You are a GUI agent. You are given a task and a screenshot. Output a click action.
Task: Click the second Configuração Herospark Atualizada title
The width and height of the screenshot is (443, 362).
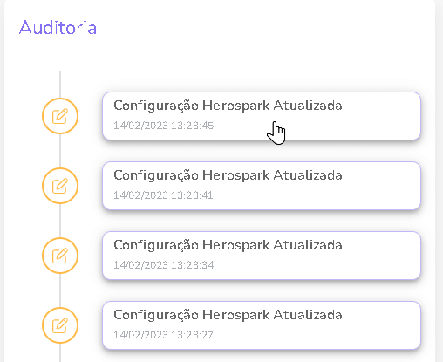(x=228, y=176)
